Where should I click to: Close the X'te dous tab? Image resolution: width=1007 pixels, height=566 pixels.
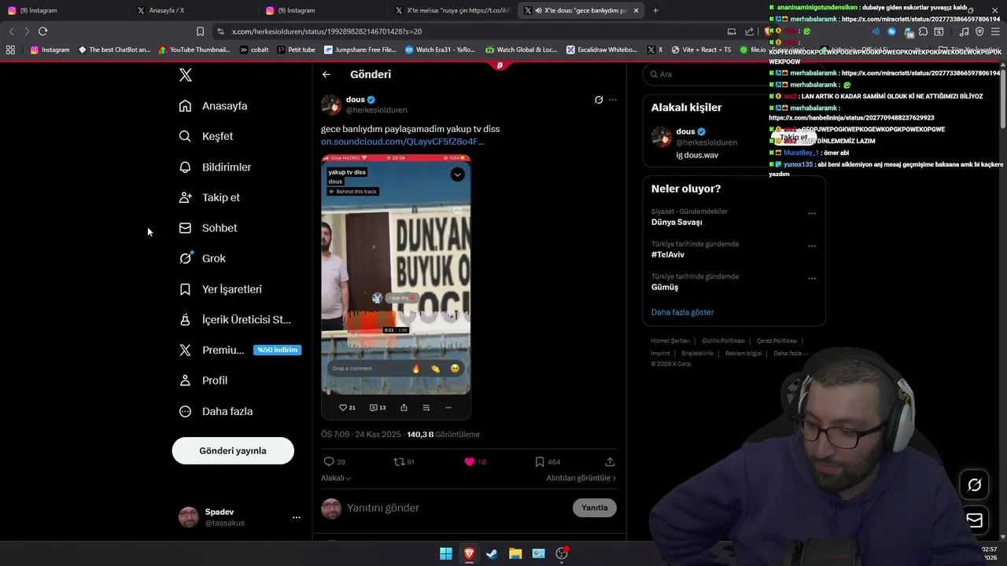point(636,10)
